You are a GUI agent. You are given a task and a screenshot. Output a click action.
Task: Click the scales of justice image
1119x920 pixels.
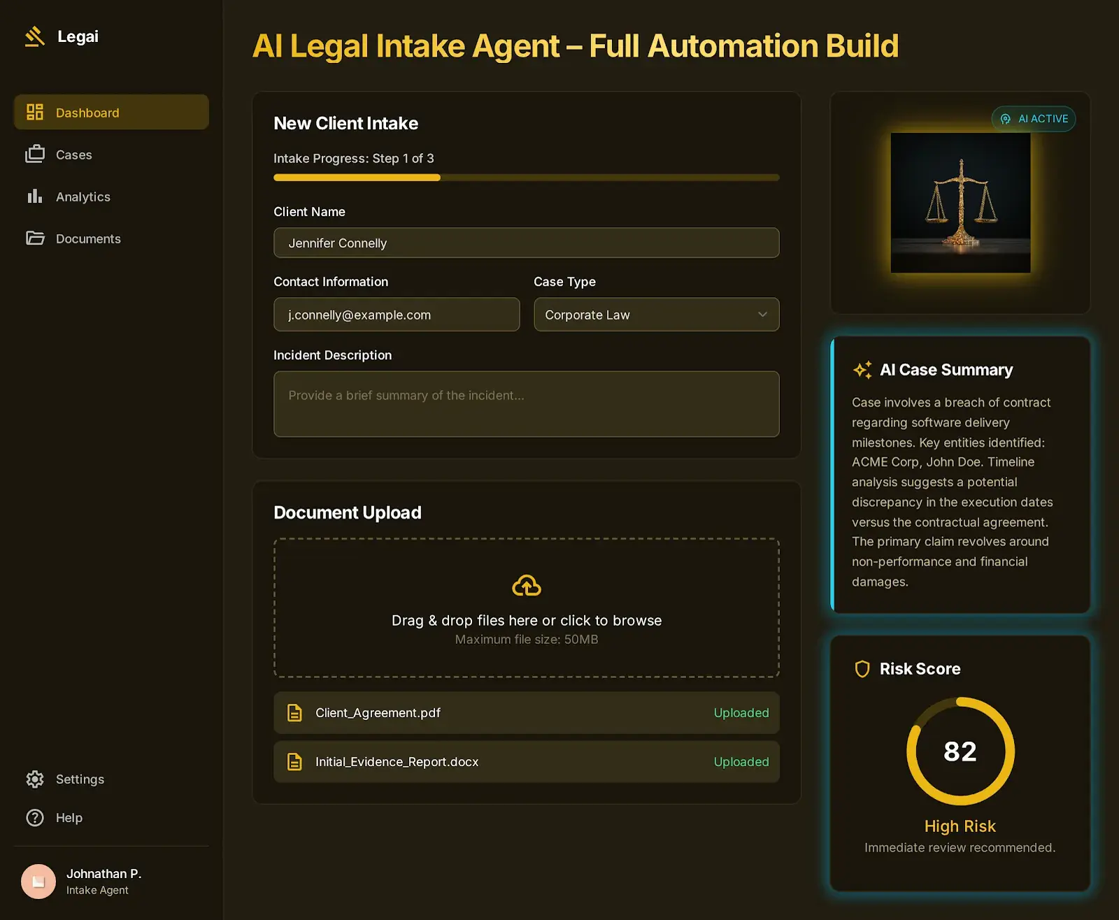pos(960,203)
